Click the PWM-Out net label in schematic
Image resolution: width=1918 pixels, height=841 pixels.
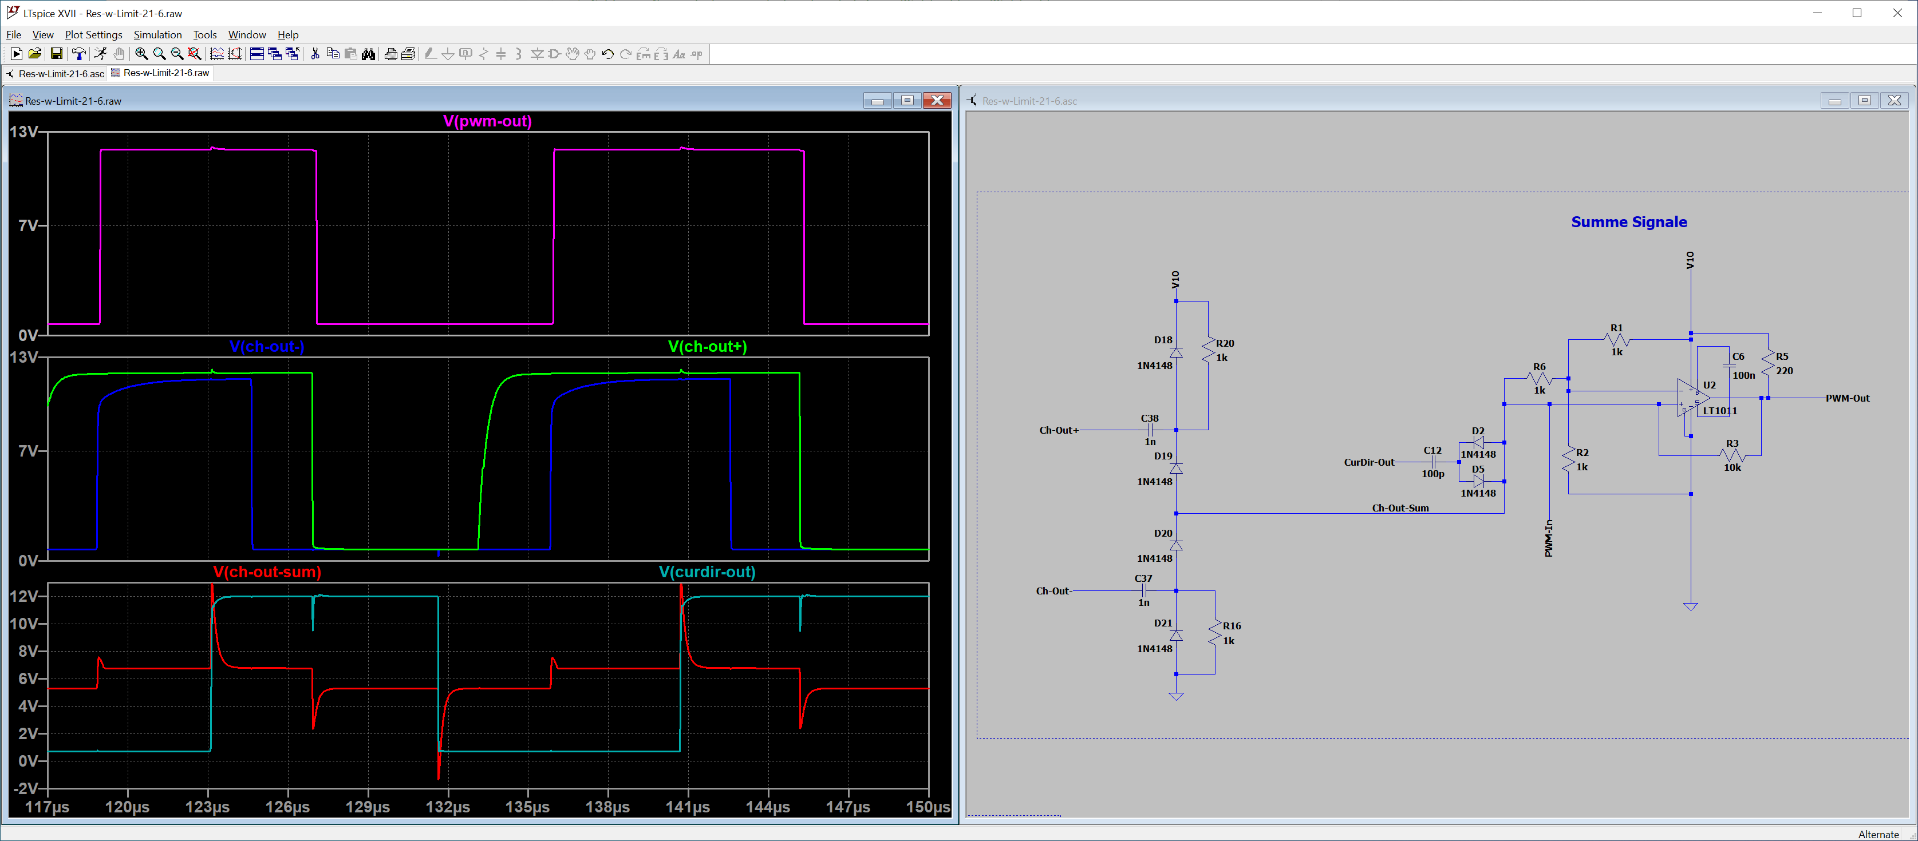[1847, 398]
